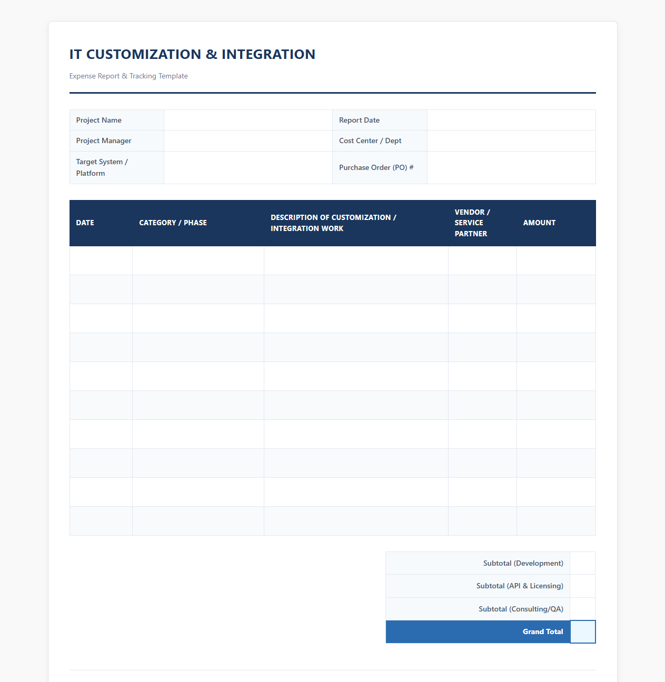The height and width of the screenshot is (682, 665).
Task: Click the VENDOR / SERVICE PARTNER header
Action: coord(483,223)
